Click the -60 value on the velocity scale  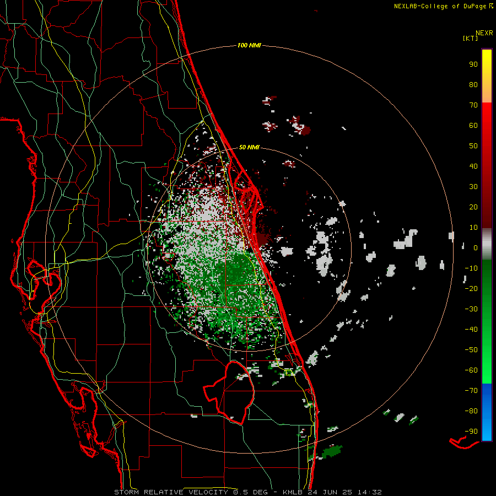pyautogui.click(x=471, y=370)
